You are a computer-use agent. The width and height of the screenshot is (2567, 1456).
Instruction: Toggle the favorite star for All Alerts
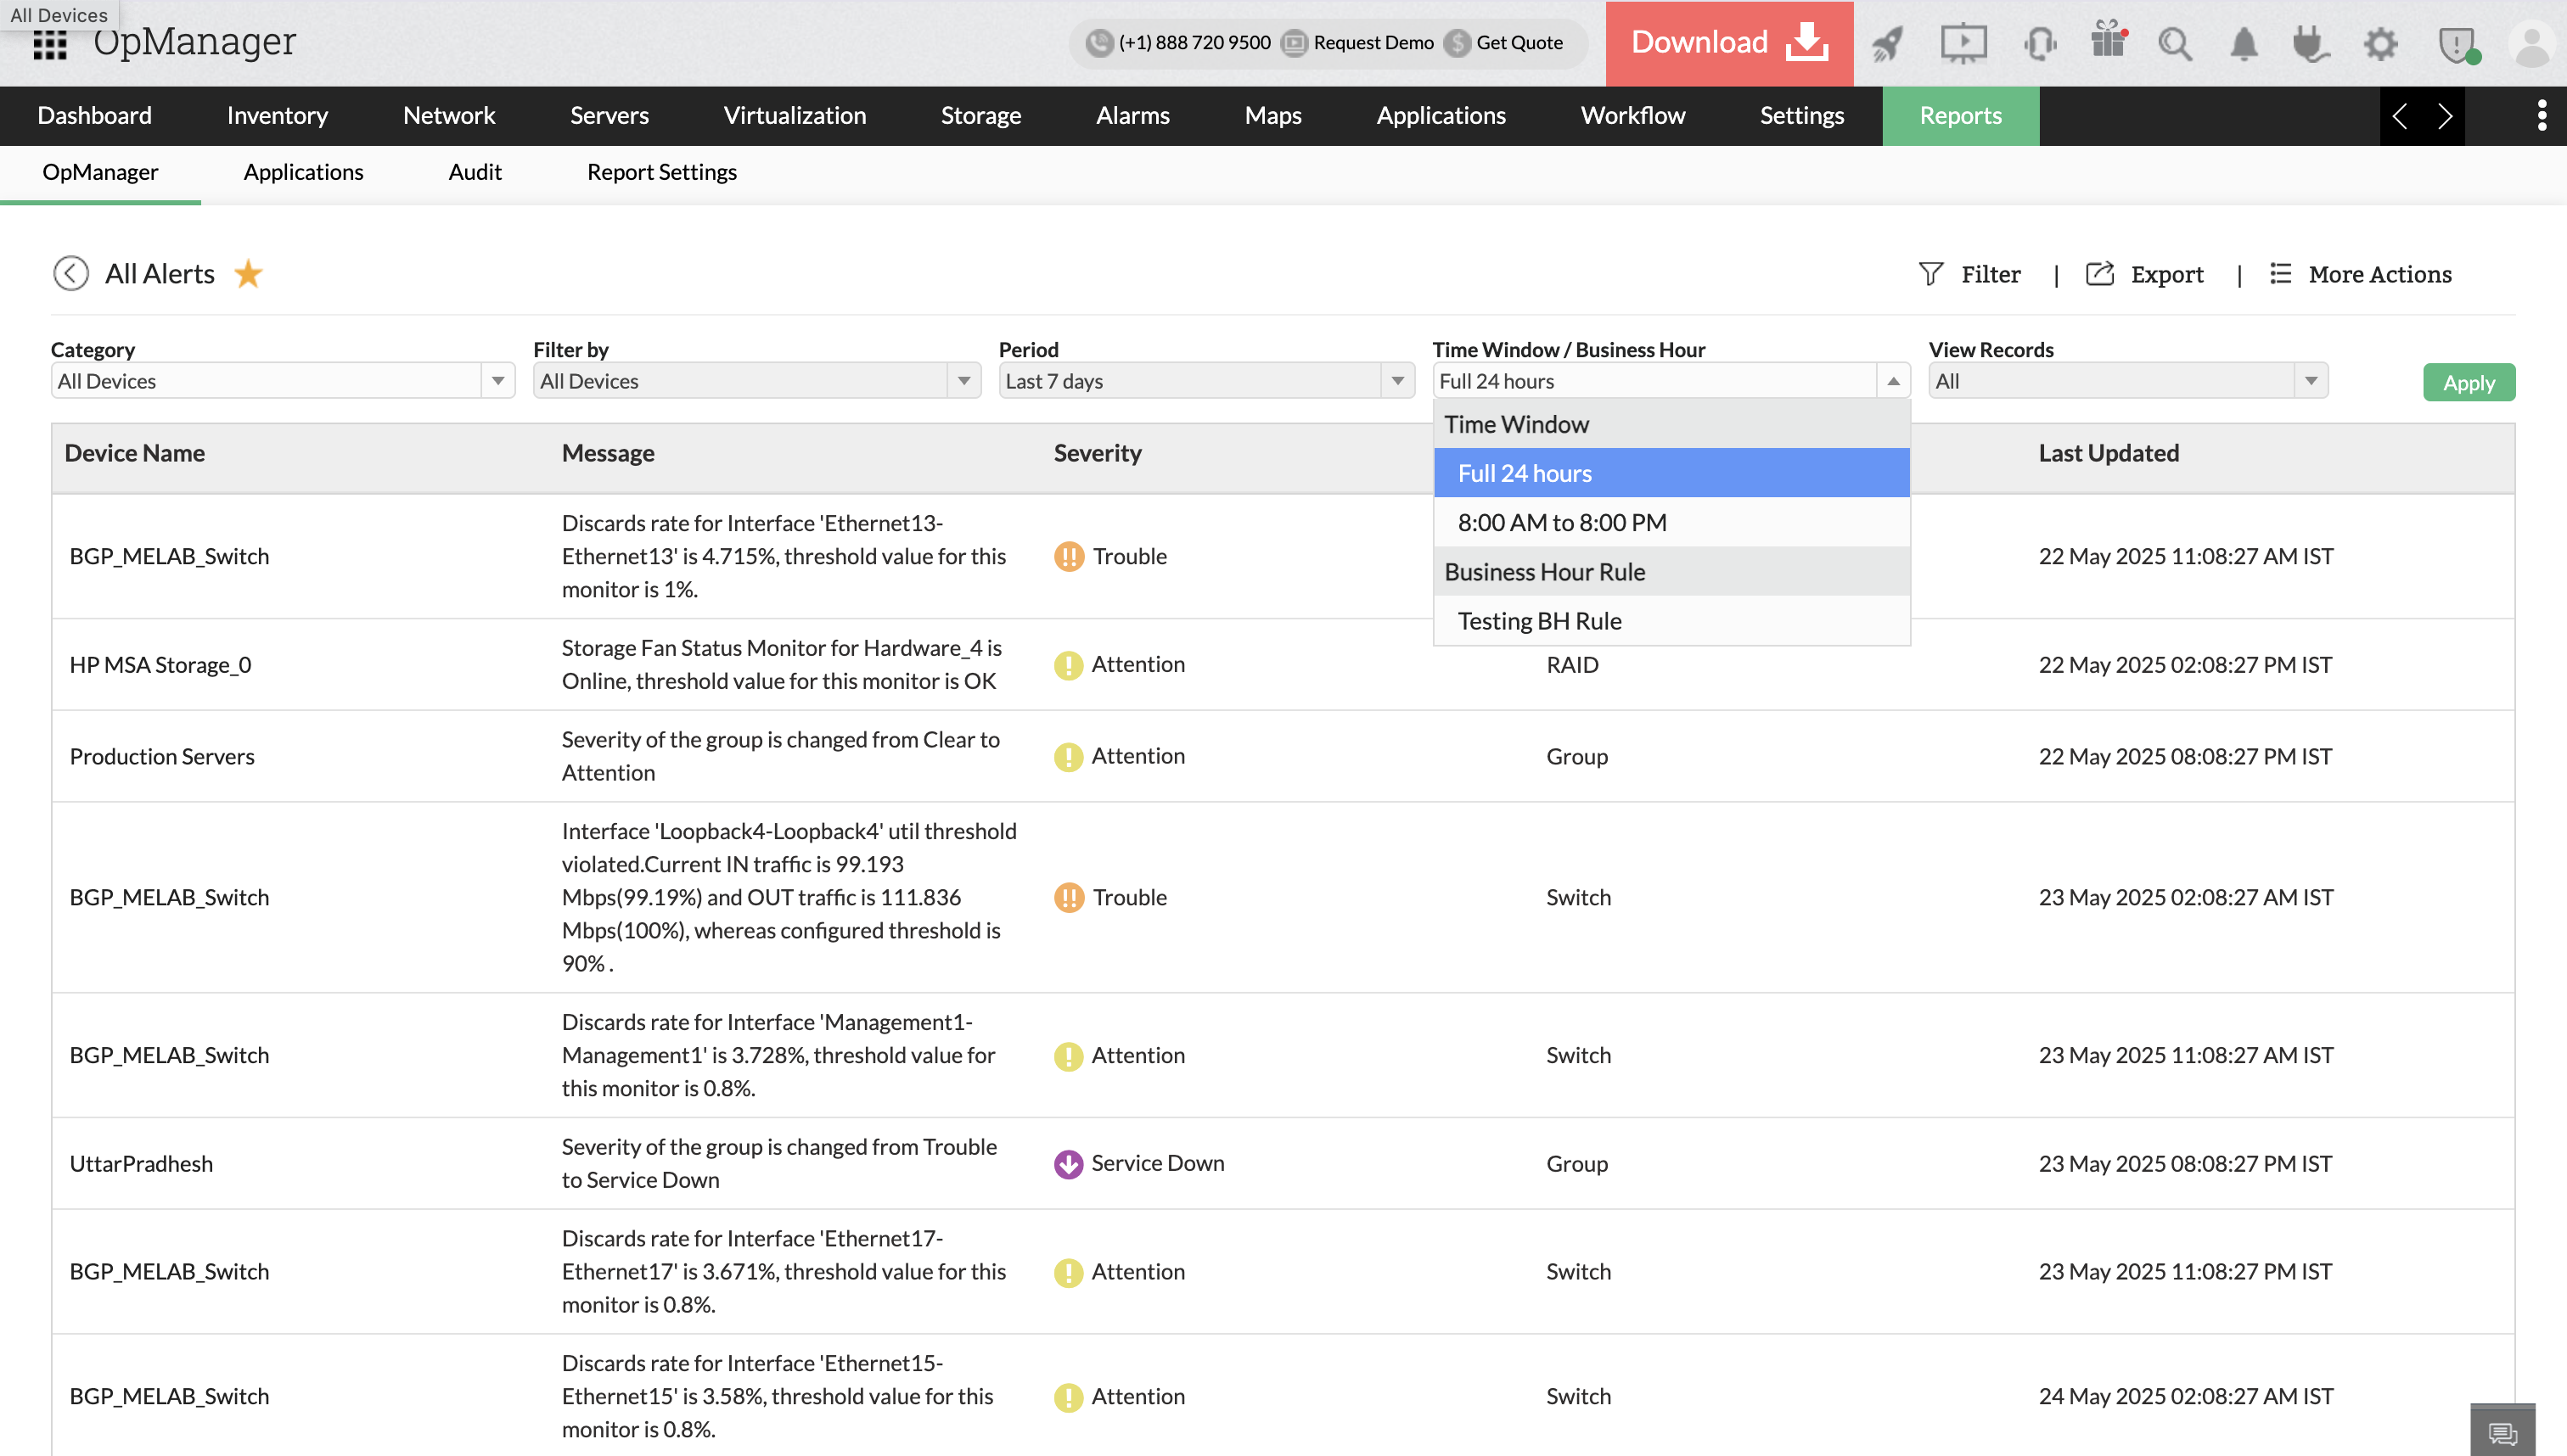(x=248, y=274)
